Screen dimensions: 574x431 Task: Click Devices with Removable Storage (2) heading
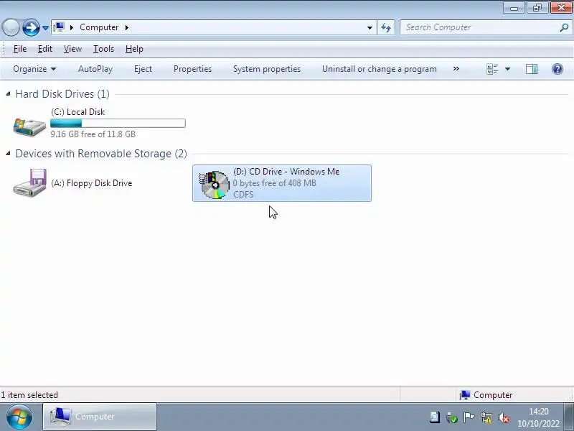coord(101,154)
